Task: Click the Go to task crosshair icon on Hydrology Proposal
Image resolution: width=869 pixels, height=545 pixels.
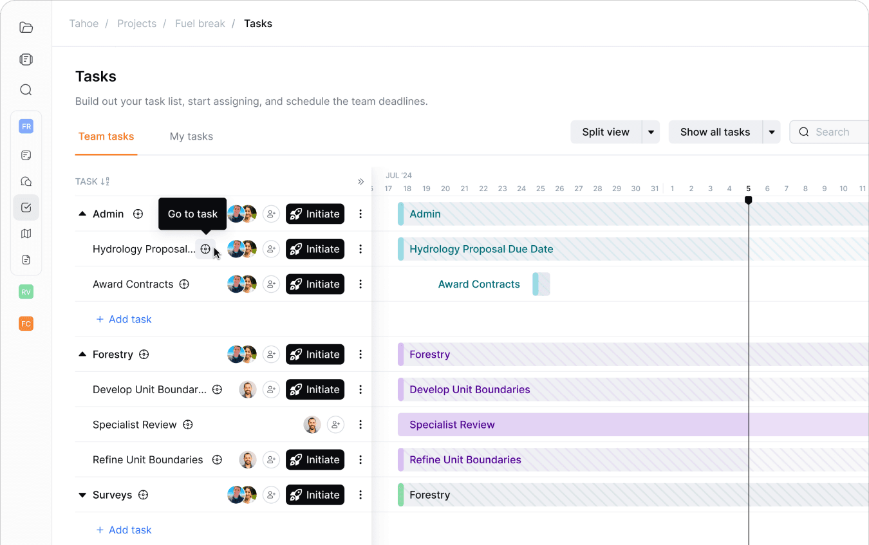Action: point(205,249)
